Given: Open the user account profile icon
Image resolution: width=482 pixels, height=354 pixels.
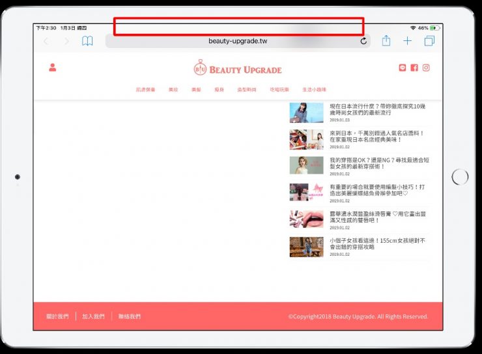Looking at the screenshot, I should [x=53, y=68].
